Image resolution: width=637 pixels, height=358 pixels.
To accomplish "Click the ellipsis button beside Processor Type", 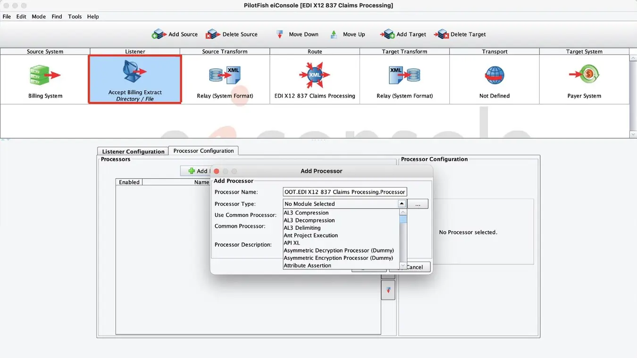I will click(x=418, y=204).
